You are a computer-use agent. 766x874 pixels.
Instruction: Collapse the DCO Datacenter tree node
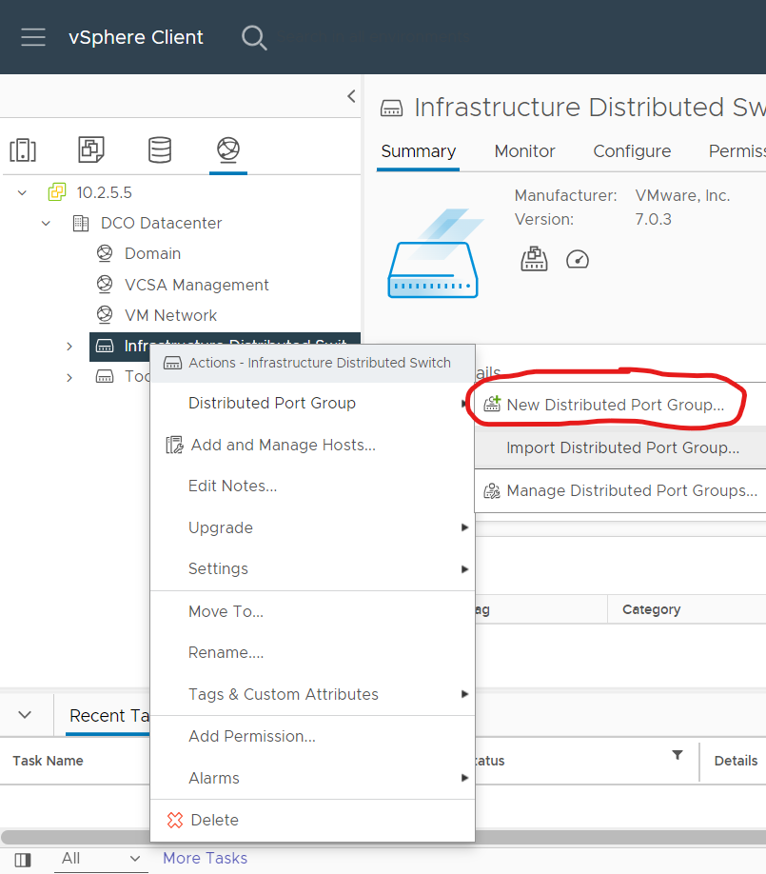click(47, 224)
